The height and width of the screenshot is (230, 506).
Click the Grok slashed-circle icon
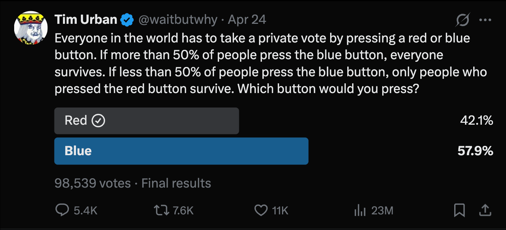click(x=462, y=20)
